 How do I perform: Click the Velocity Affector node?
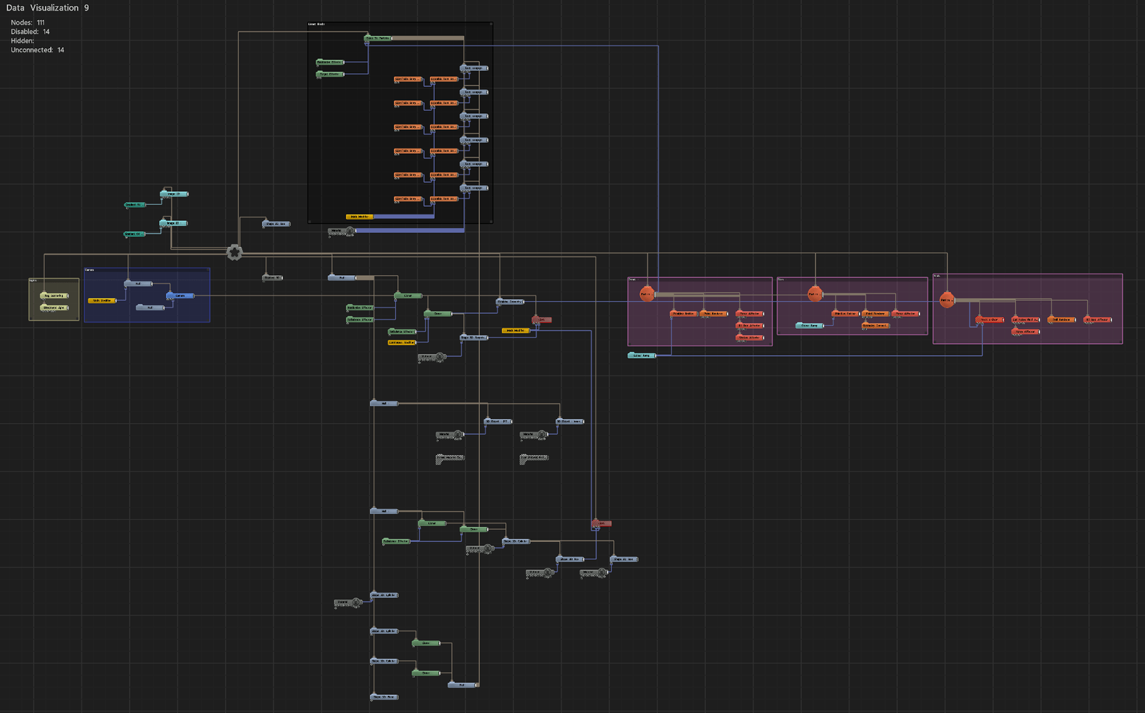750,338
